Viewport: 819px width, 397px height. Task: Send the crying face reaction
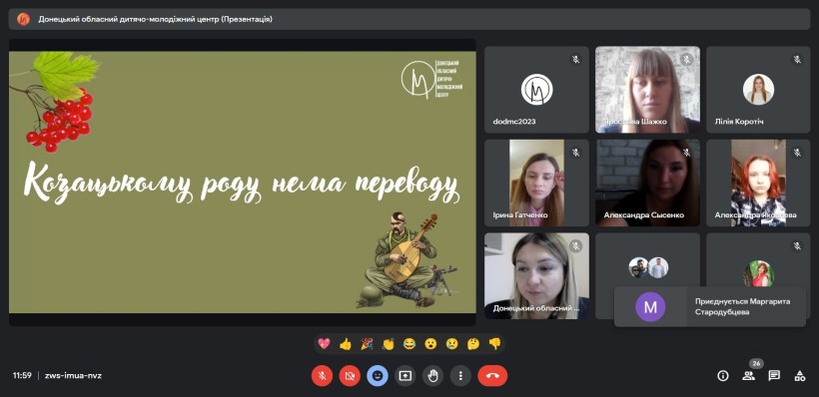[x=451, y=344]
